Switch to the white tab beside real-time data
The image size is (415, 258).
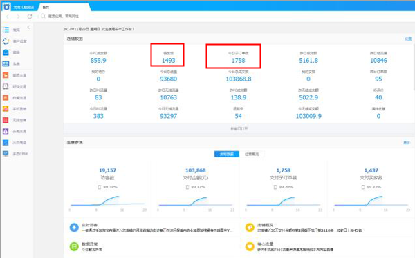tap(252, 154)
